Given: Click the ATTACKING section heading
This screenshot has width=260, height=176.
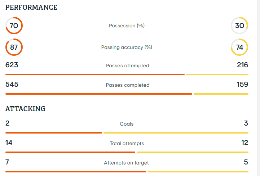Looking at the screenshot, I should coord(25,109).
